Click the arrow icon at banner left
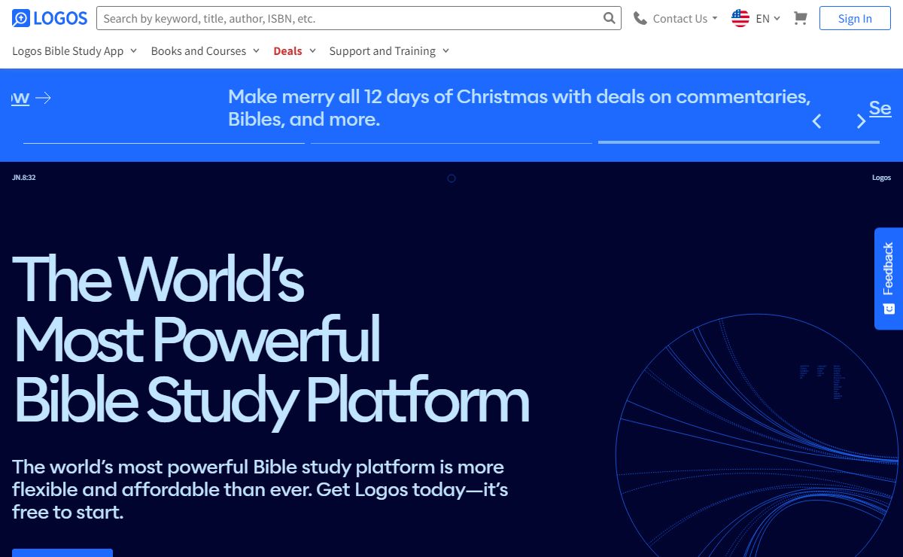This screenshot has width=903, height=557. (43, 98)
